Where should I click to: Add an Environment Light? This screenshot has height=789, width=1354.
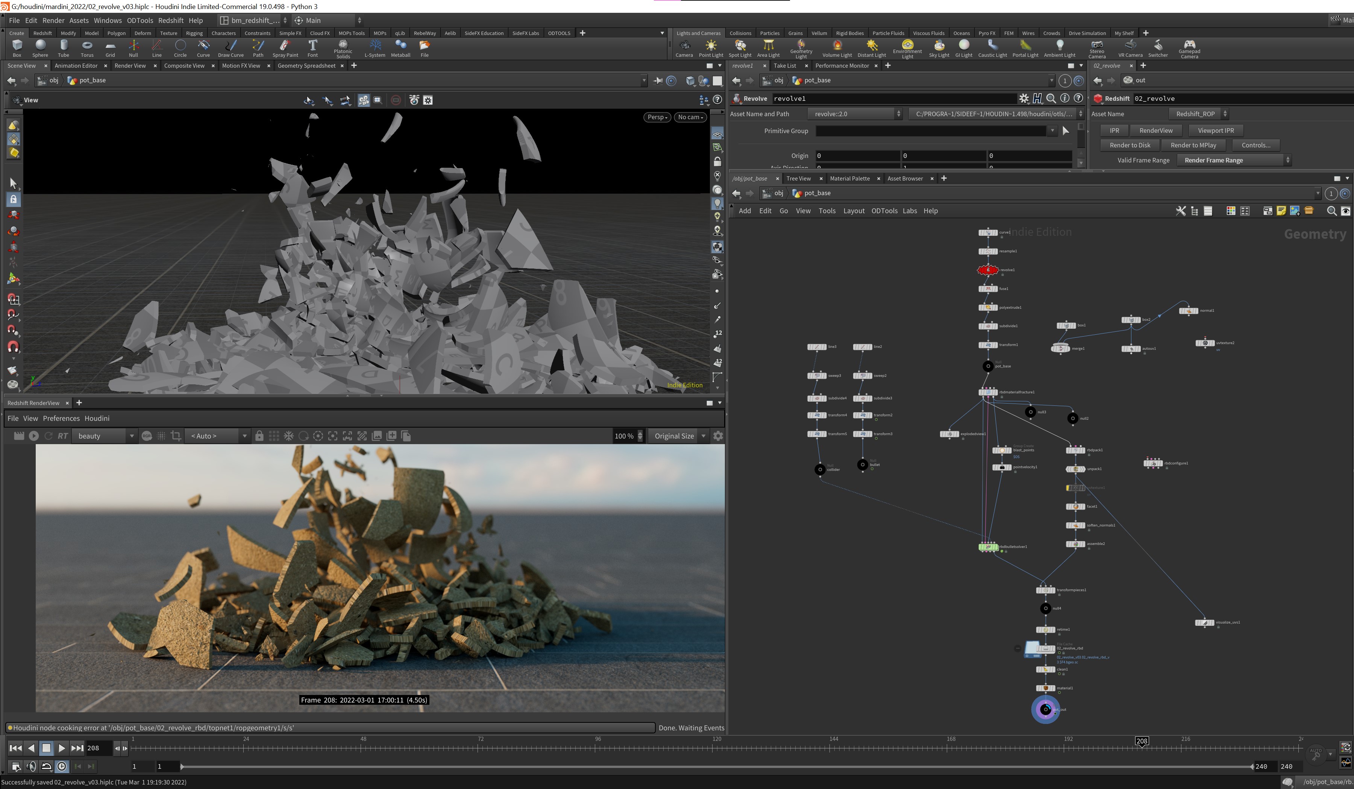tap(908, 49)
